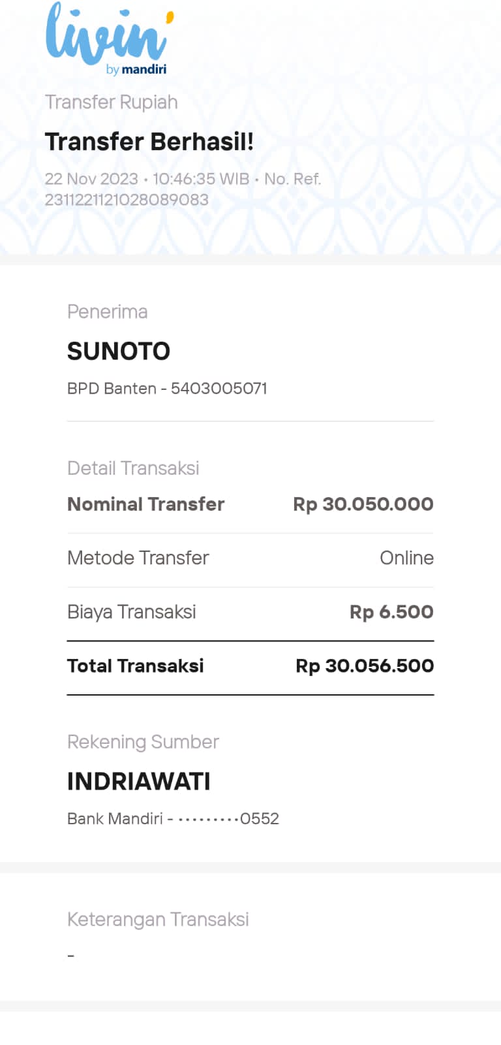501x1045 pixels.
Task: Tap the Livin' by Mandiri logo
Action: 108,39
